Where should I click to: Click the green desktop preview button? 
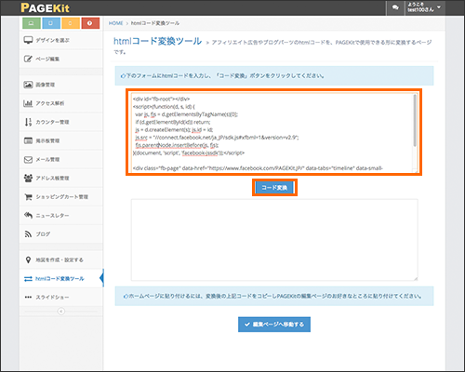(x=32, y=23)
